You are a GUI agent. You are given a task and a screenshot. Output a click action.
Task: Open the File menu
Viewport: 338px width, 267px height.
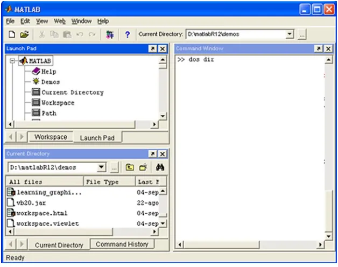10,21
